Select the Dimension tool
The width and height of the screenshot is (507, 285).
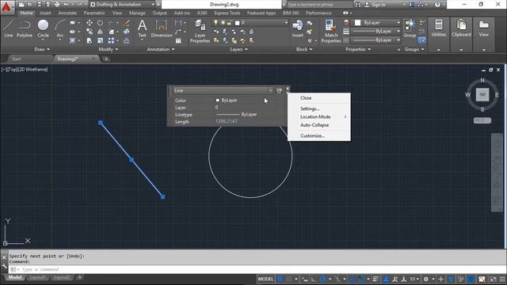[162, 28]
